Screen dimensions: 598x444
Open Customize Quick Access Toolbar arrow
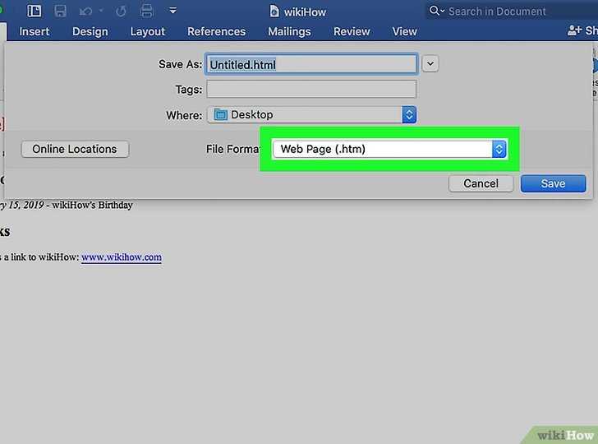[x=172, y=11]
